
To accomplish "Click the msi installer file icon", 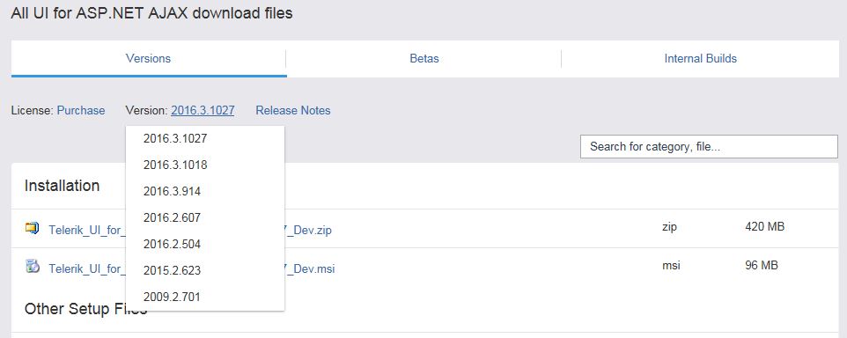I will (x=33, y=266).
